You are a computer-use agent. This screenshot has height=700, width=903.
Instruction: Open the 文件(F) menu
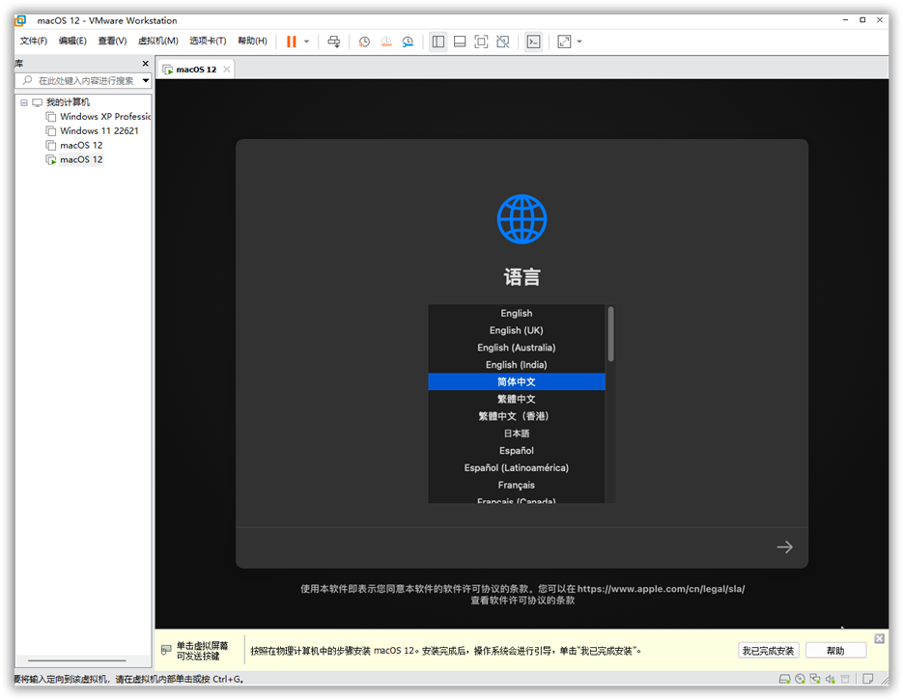pos(34,41)
